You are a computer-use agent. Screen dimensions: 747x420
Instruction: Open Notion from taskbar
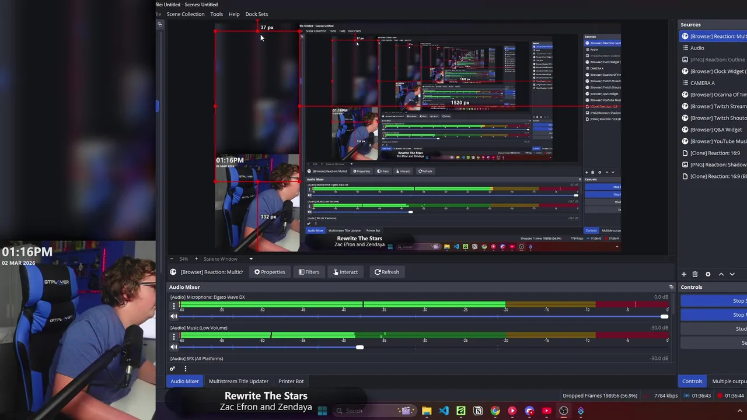(x=478, y=411)
